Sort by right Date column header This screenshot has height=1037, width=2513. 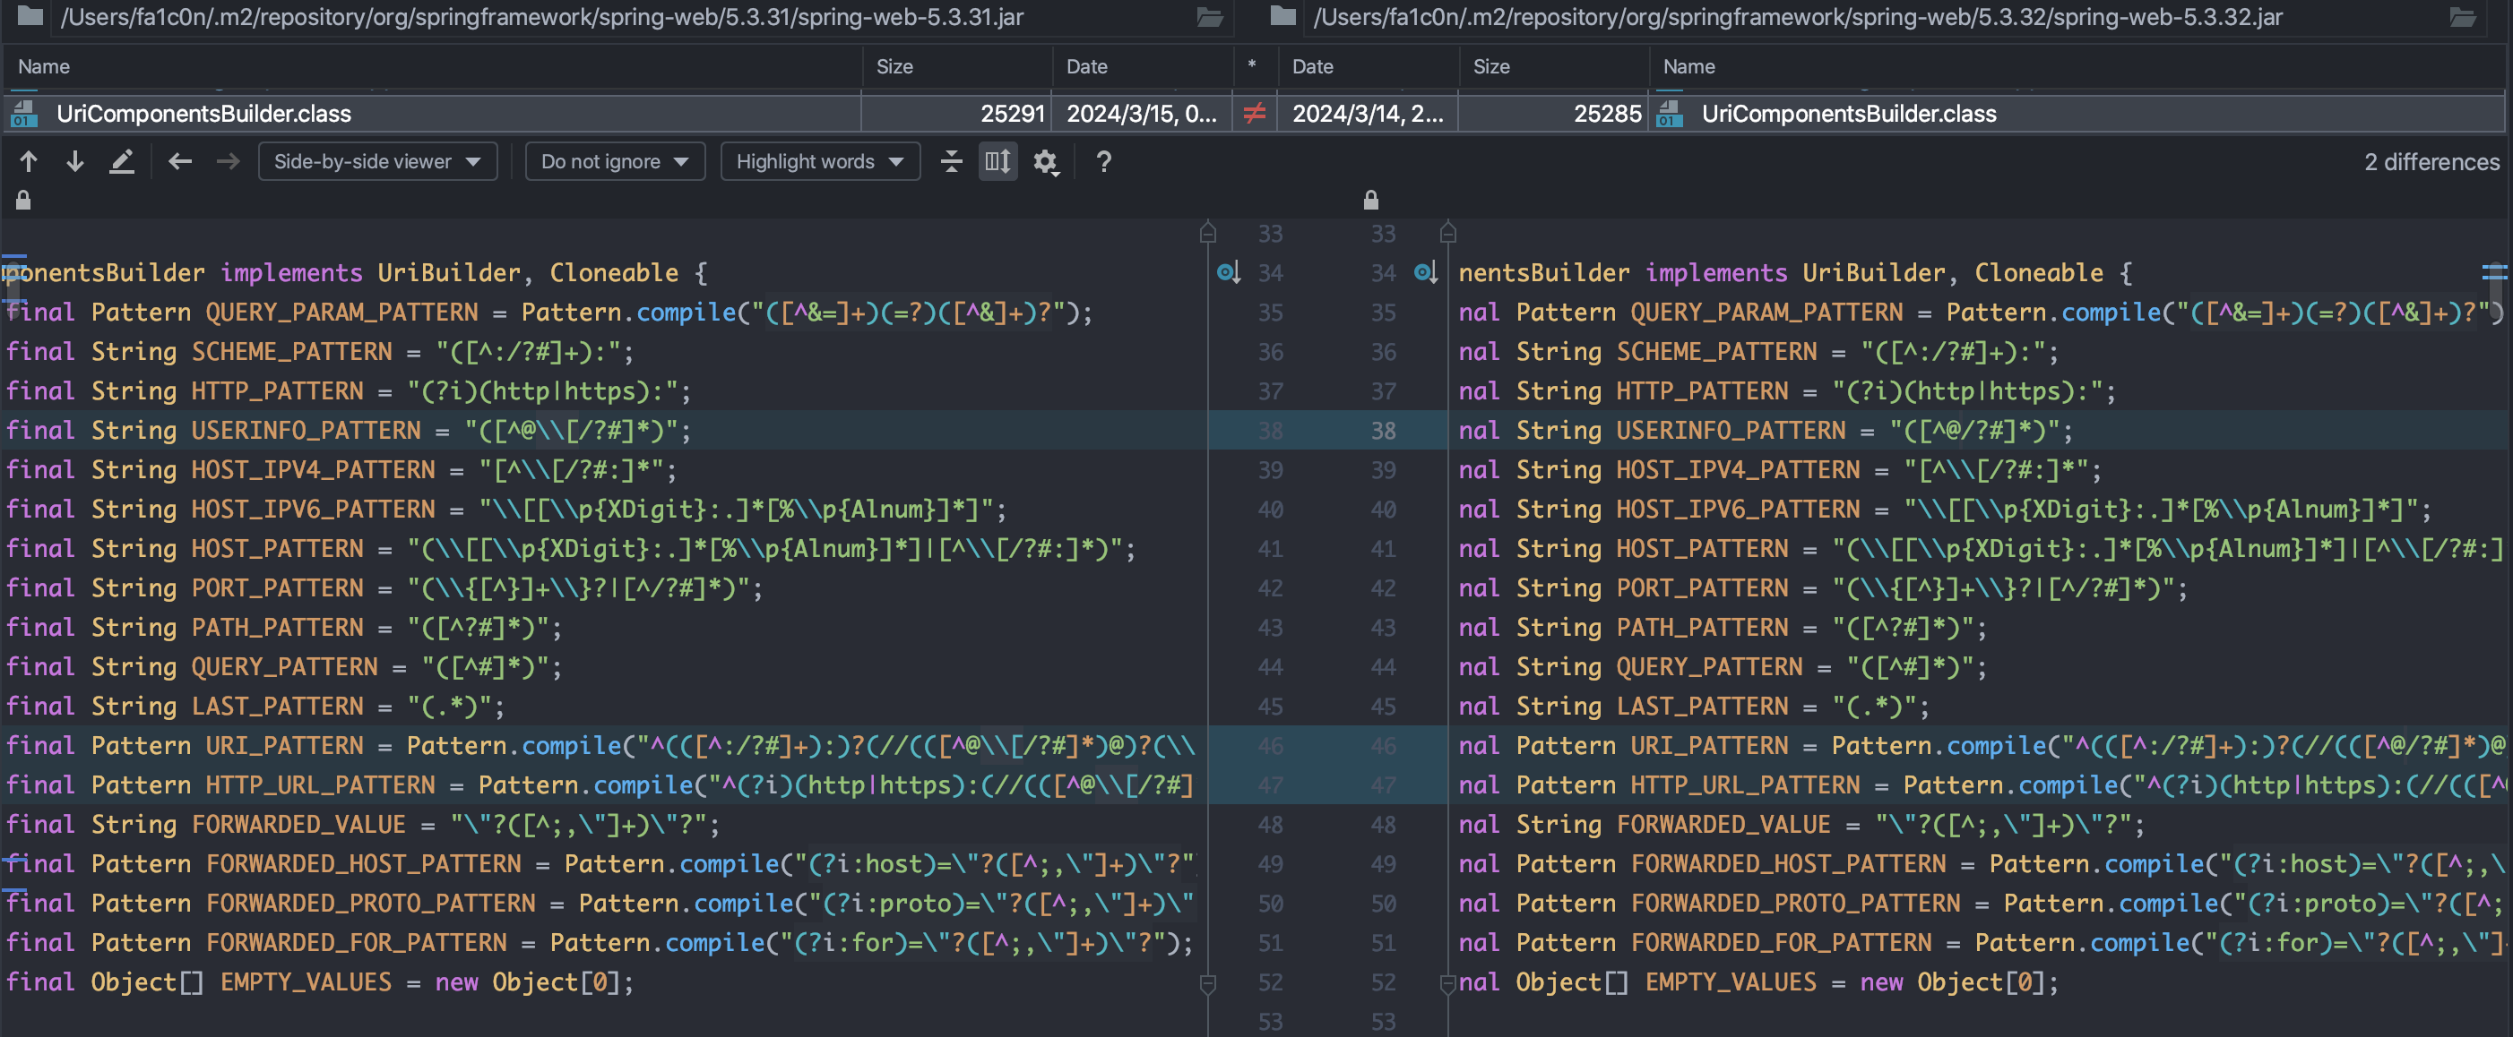point(1368,66)
